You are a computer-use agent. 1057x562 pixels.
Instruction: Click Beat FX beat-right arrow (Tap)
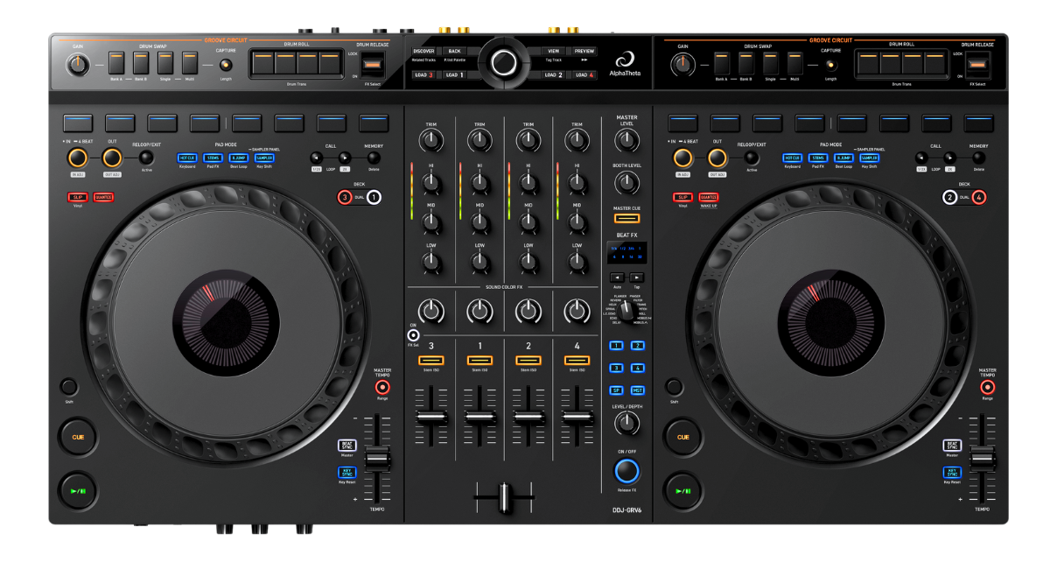[x=637, y=277]
